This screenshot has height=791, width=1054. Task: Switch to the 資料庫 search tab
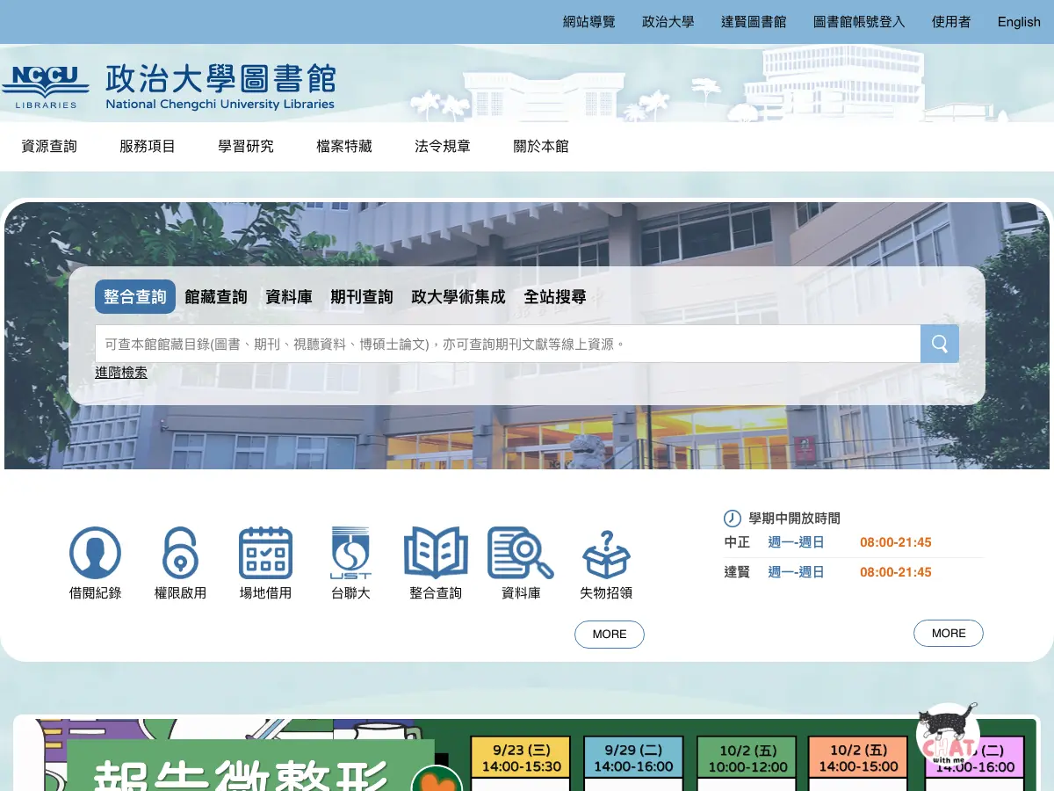point(289,297)
